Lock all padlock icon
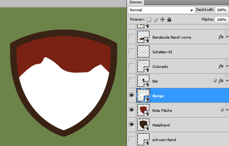229x146 pixels. click(169, 20)
